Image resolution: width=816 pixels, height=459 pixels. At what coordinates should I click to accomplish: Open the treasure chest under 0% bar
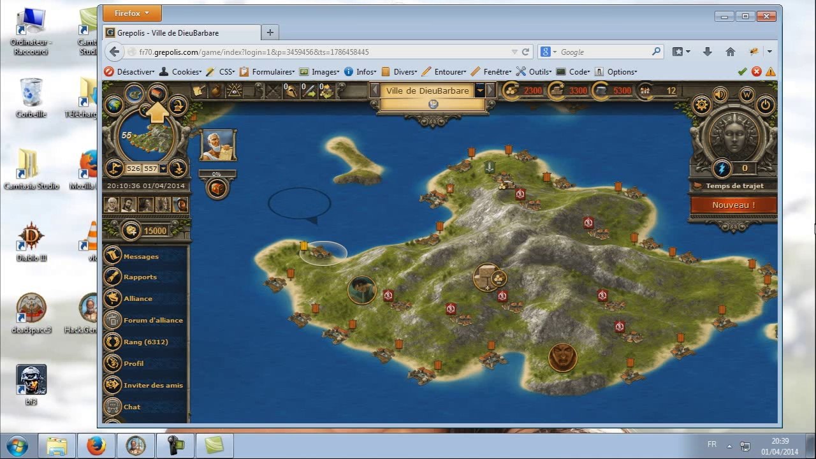click(x=217, y=189)
